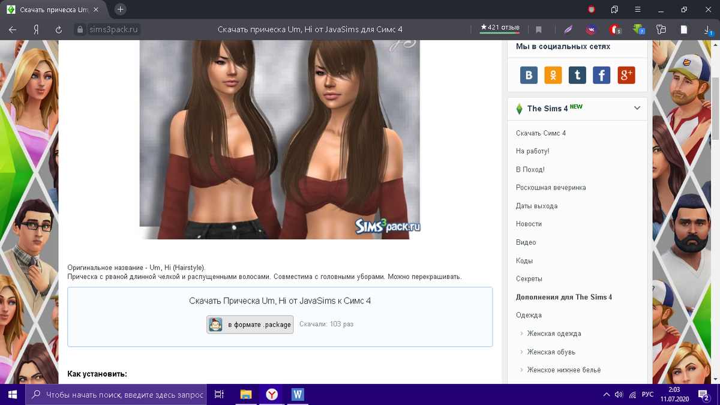
Task: Download hairstyle в формате .package button
Action: pyautogui.click(x=250, y=325)
